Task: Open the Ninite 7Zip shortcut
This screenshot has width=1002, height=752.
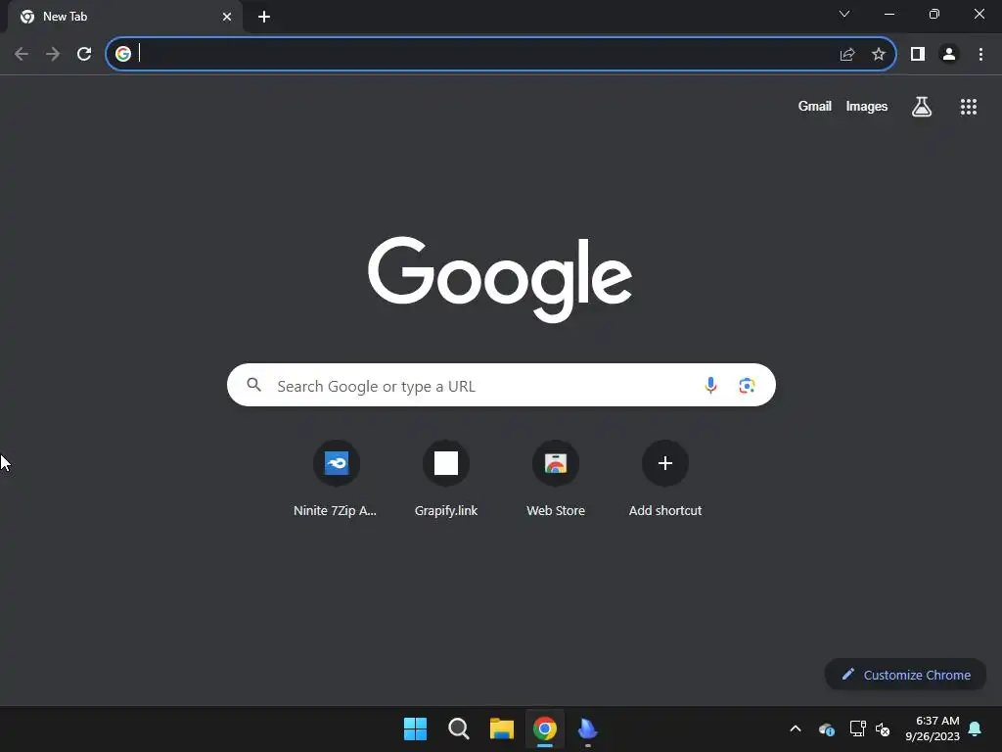Action: click(x=337, y=478)
